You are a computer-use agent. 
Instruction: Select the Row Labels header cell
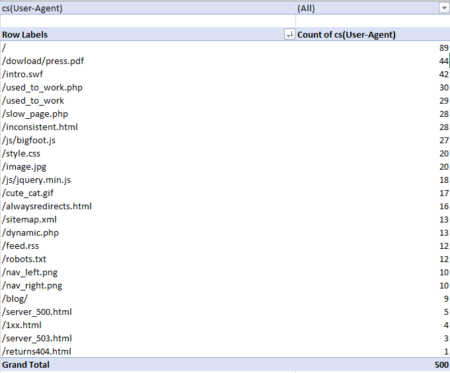pyautogui.click(x=25, y=34)
